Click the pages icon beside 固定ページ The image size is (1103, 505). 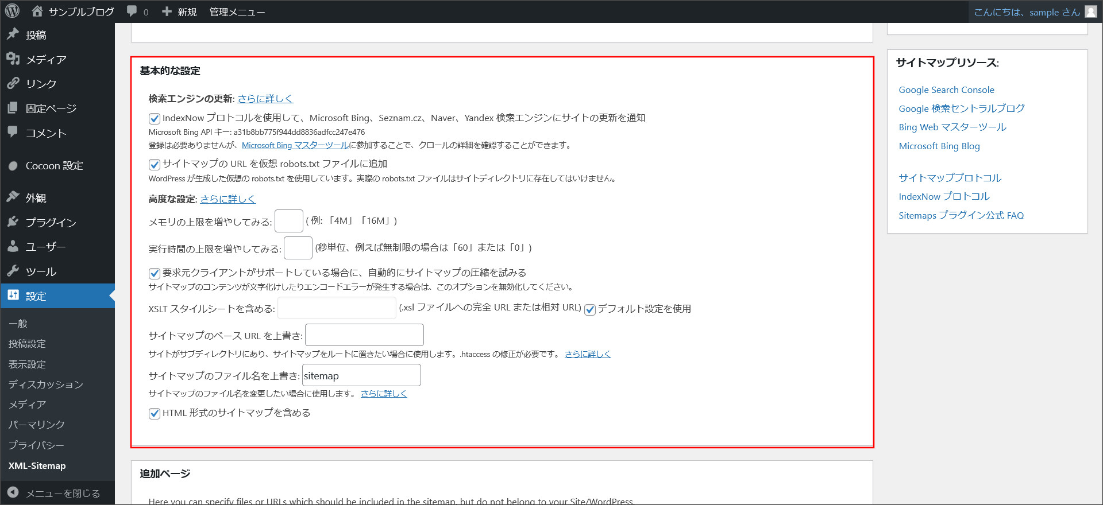click(x=13, y=108)
